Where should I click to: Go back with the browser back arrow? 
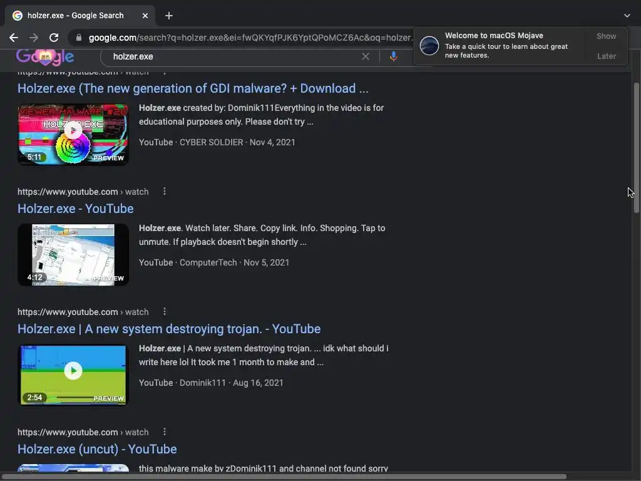click(x=14, y=38)
